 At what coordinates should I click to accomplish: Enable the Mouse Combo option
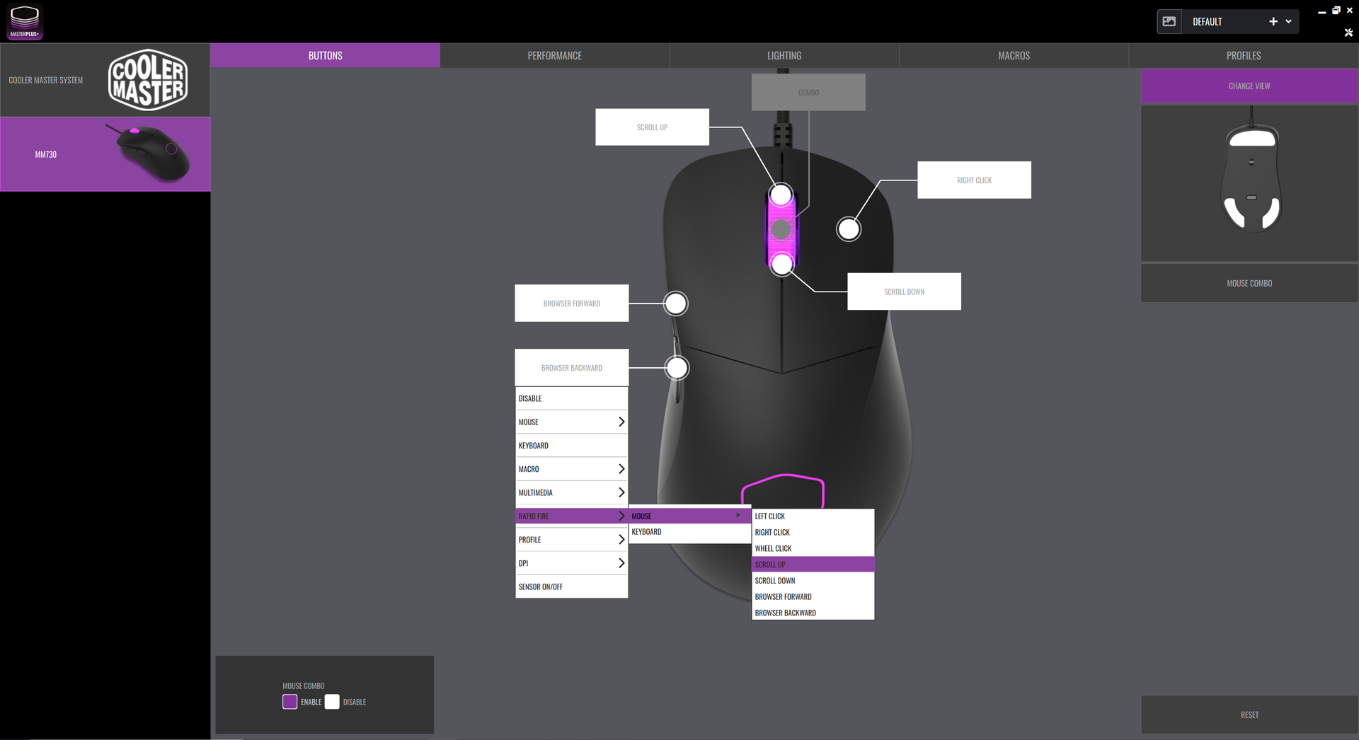point(290,702)
